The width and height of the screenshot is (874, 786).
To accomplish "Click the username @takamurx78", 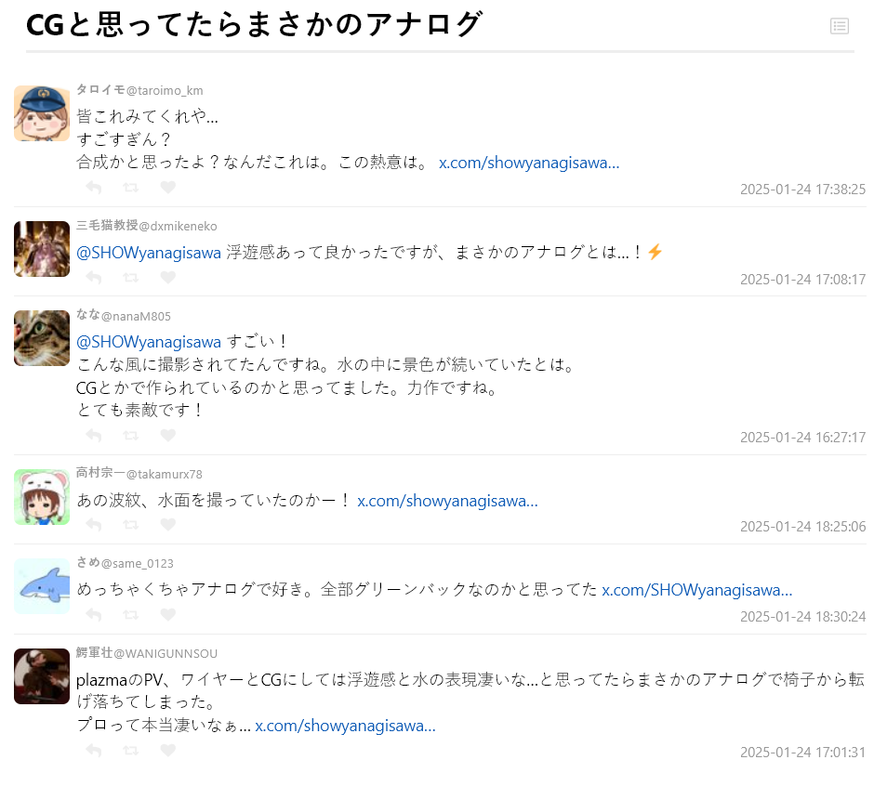I will click(x=164, y=475).
